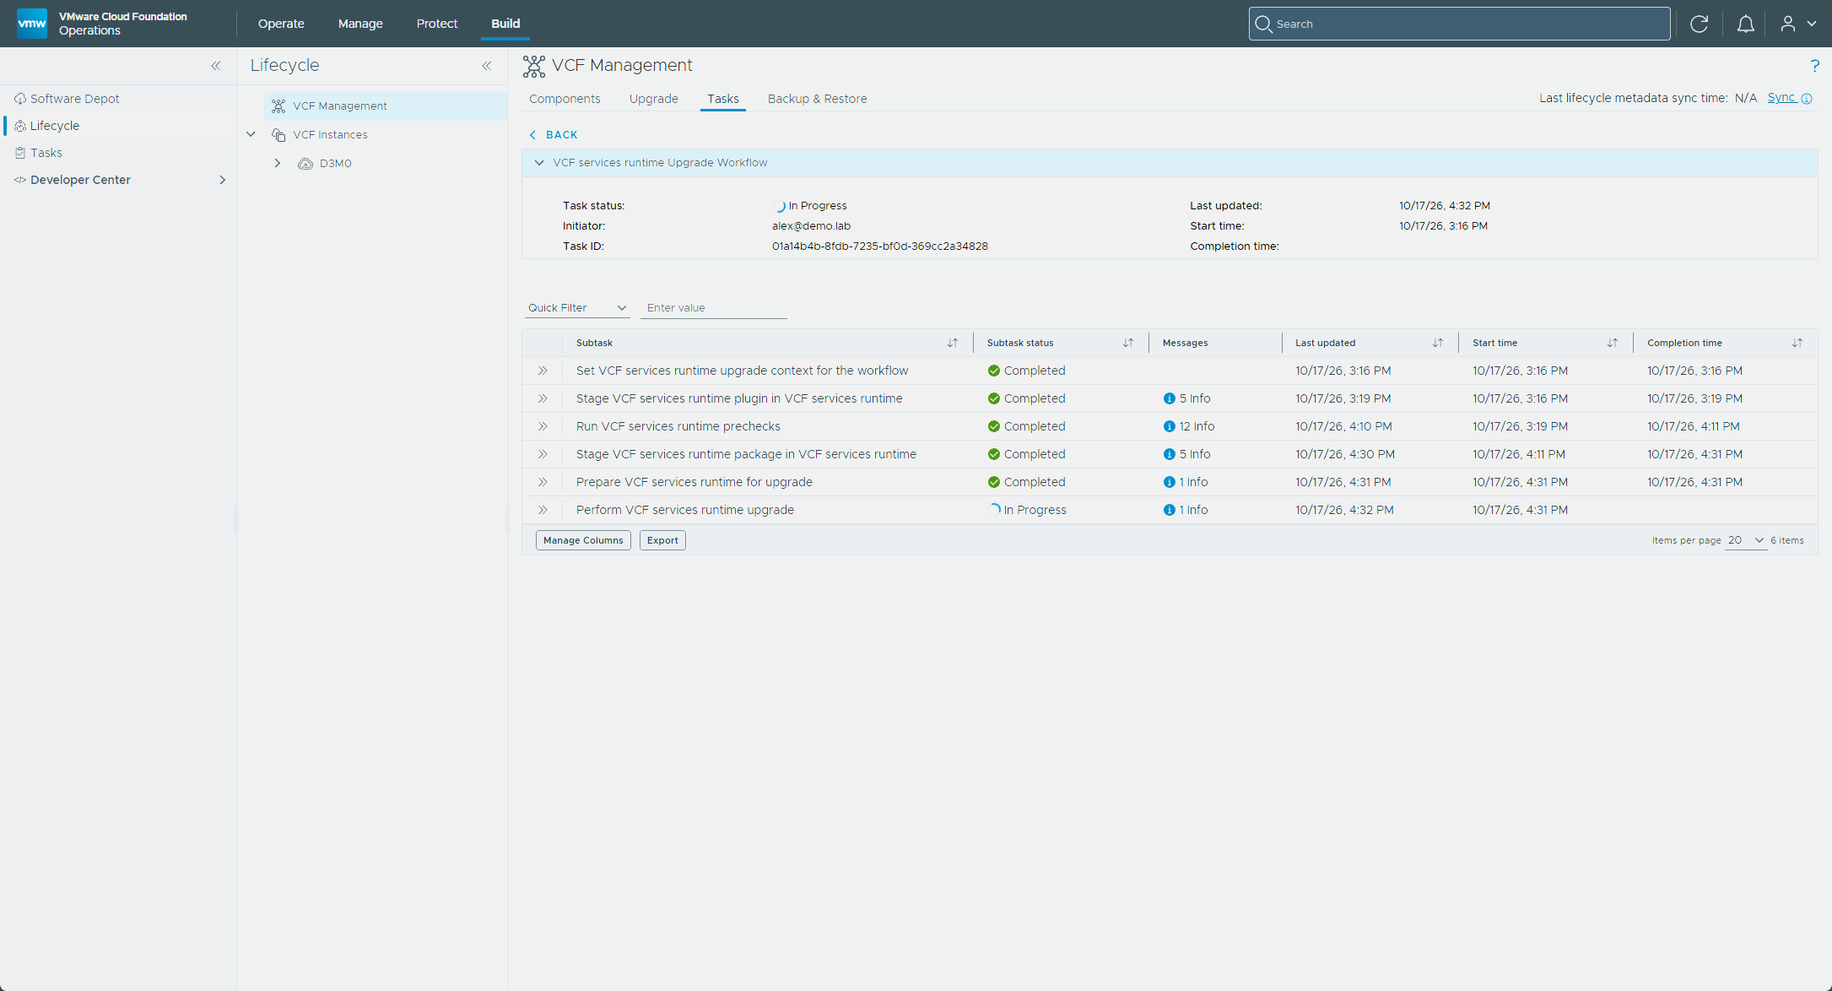Sort by Start time column
The image size is (1832, 991).
[1612, 343]
